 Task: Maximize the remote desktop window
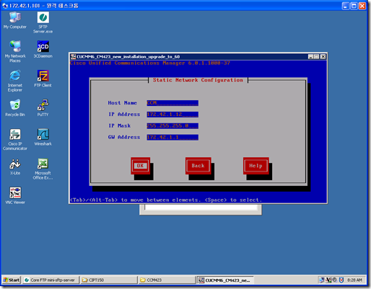coord(354,6)
